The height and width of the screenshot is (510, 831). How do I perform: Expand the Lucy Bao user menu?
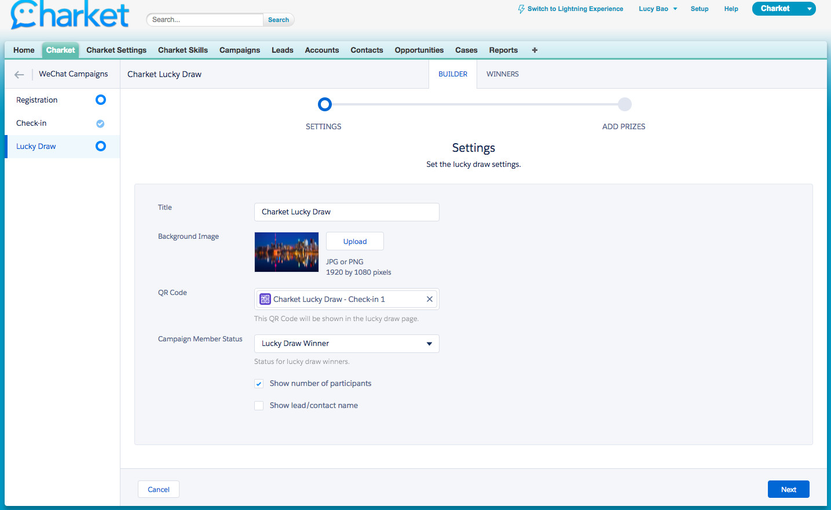tap(658, 9)
